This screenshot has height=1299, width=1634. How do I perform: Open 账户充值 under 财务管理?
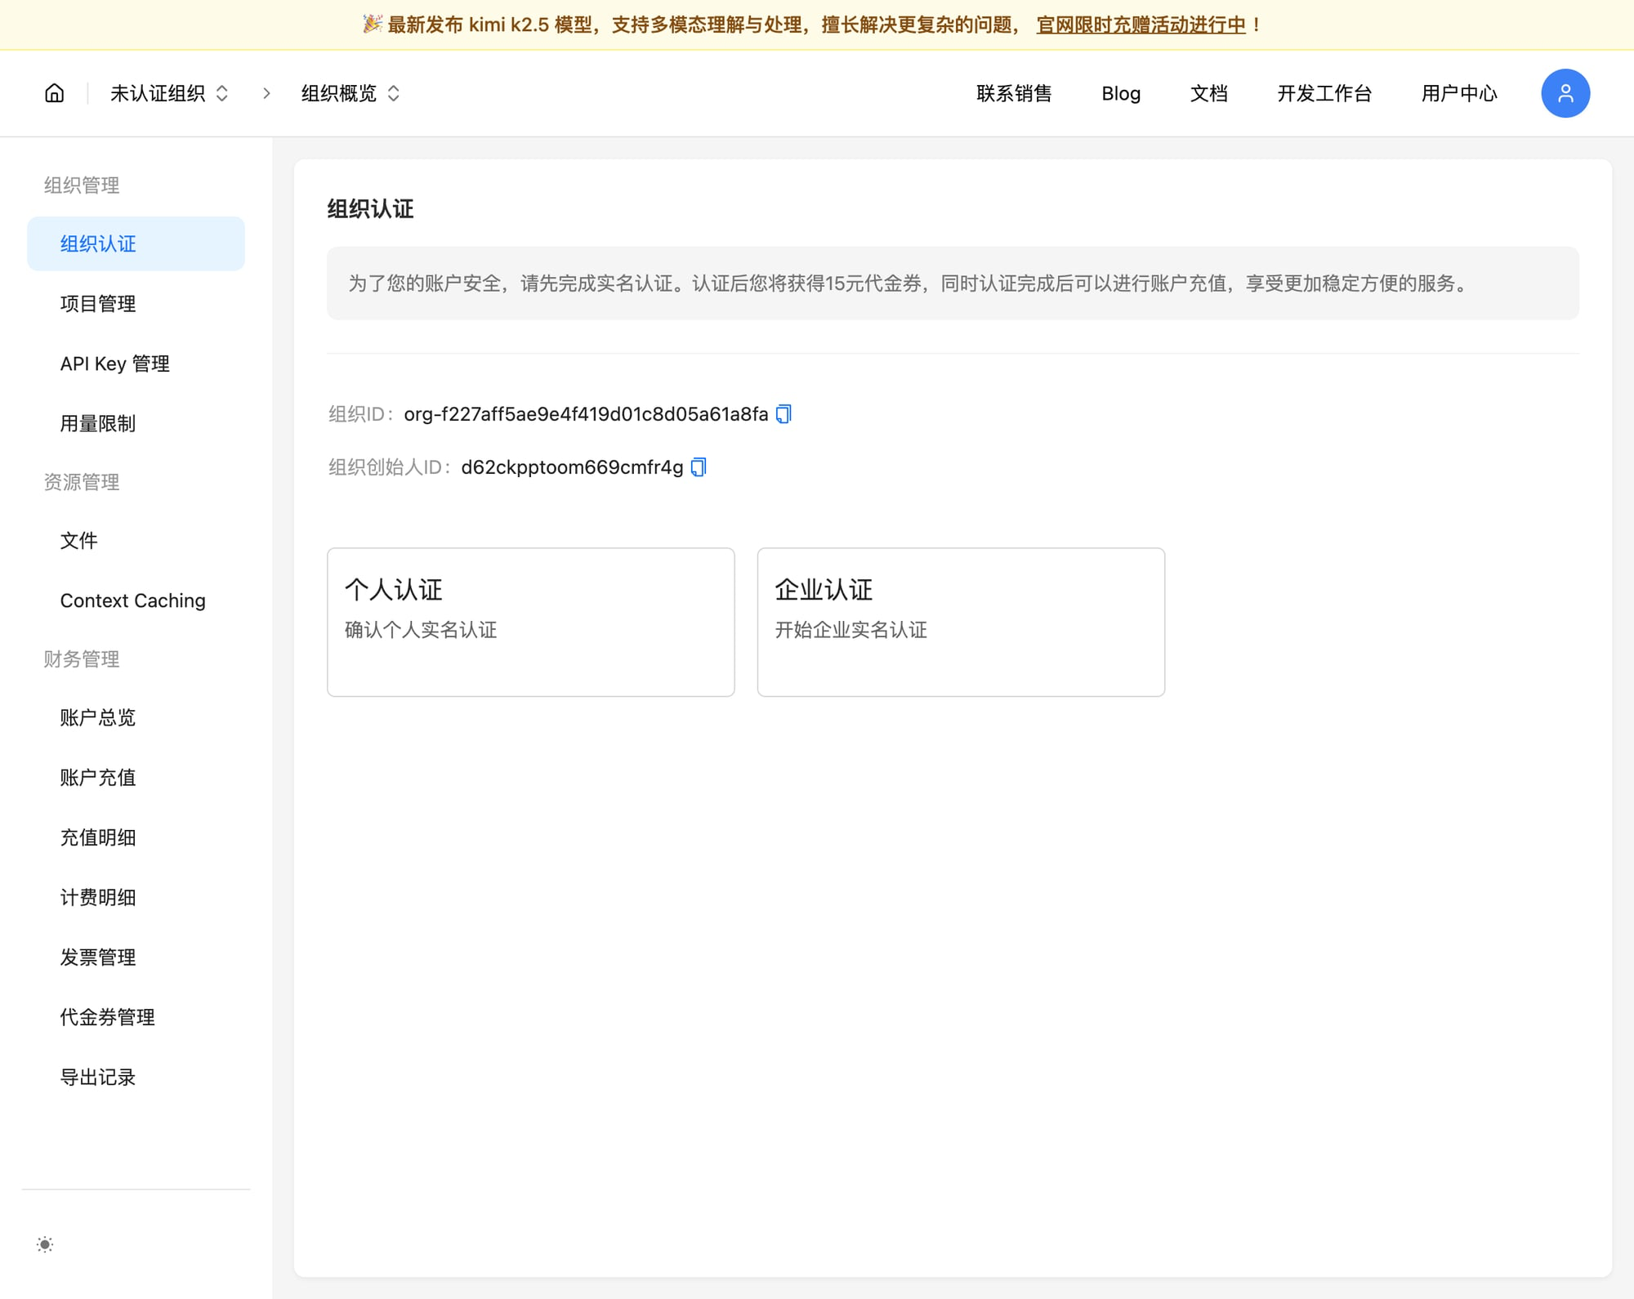click(98, 778)
